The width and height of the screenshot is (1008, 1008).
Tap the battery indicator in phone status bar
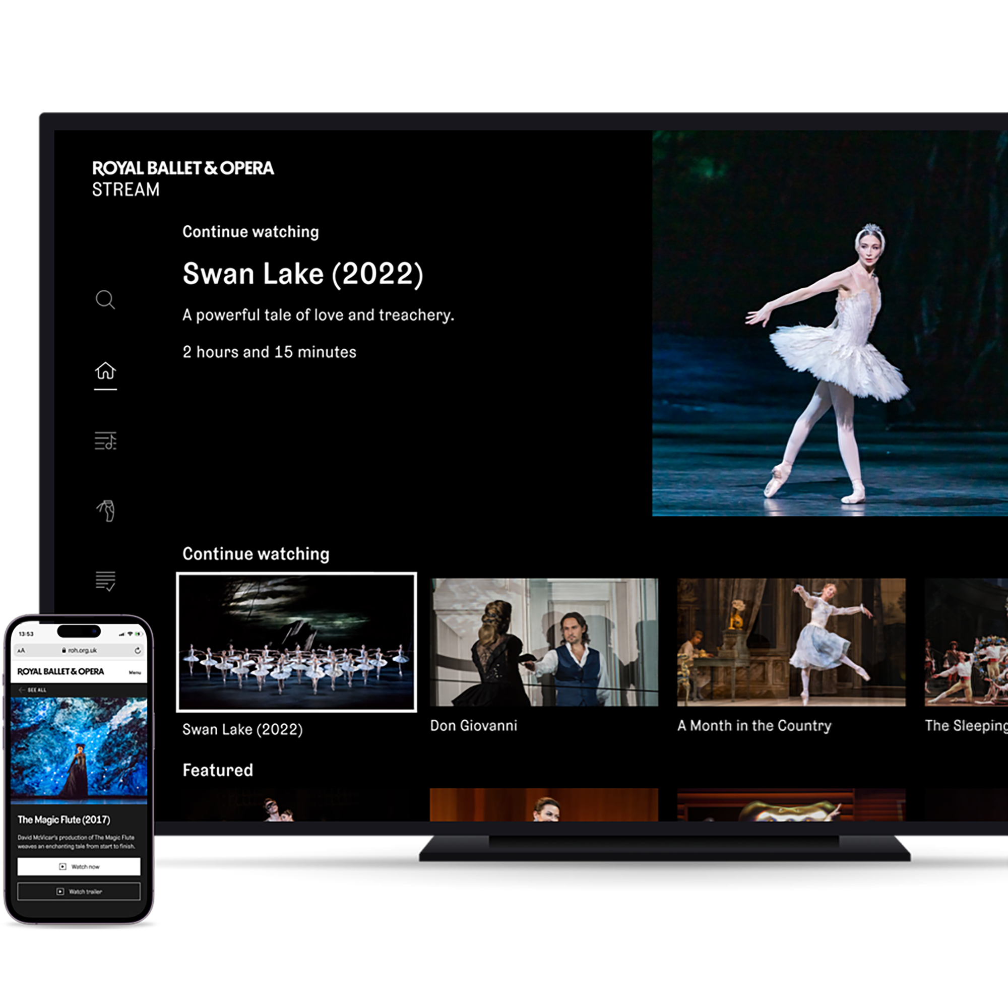click(x=138, y=635)
